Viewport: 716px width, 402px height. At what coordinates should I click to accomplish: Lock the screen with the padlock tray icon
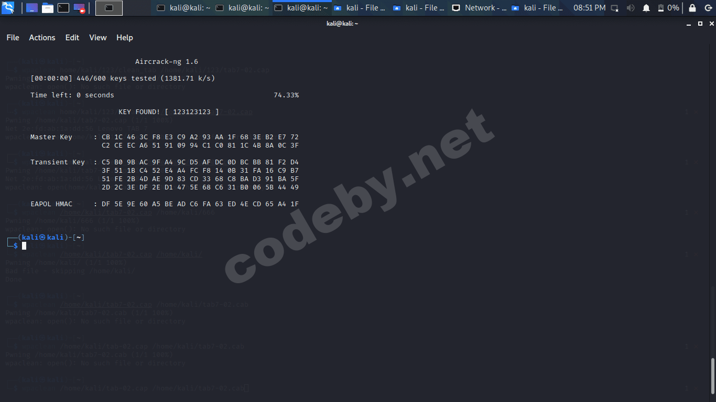(x=692, y=8)
